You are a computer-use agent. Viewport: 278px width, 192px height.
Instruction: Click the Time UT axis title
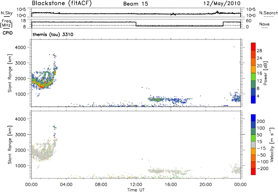136,190
